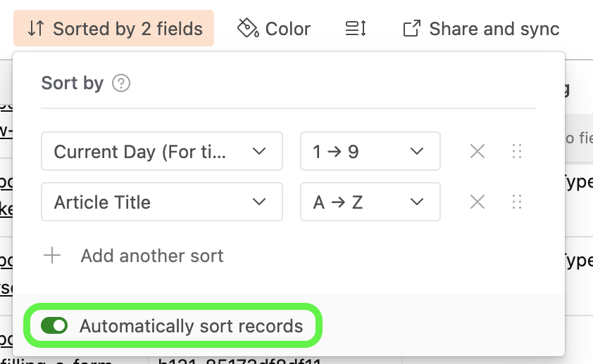Grab the Current Day sort drag handle
The height and width of the screenshot is (364, 593).
click(x=517, y=151)
